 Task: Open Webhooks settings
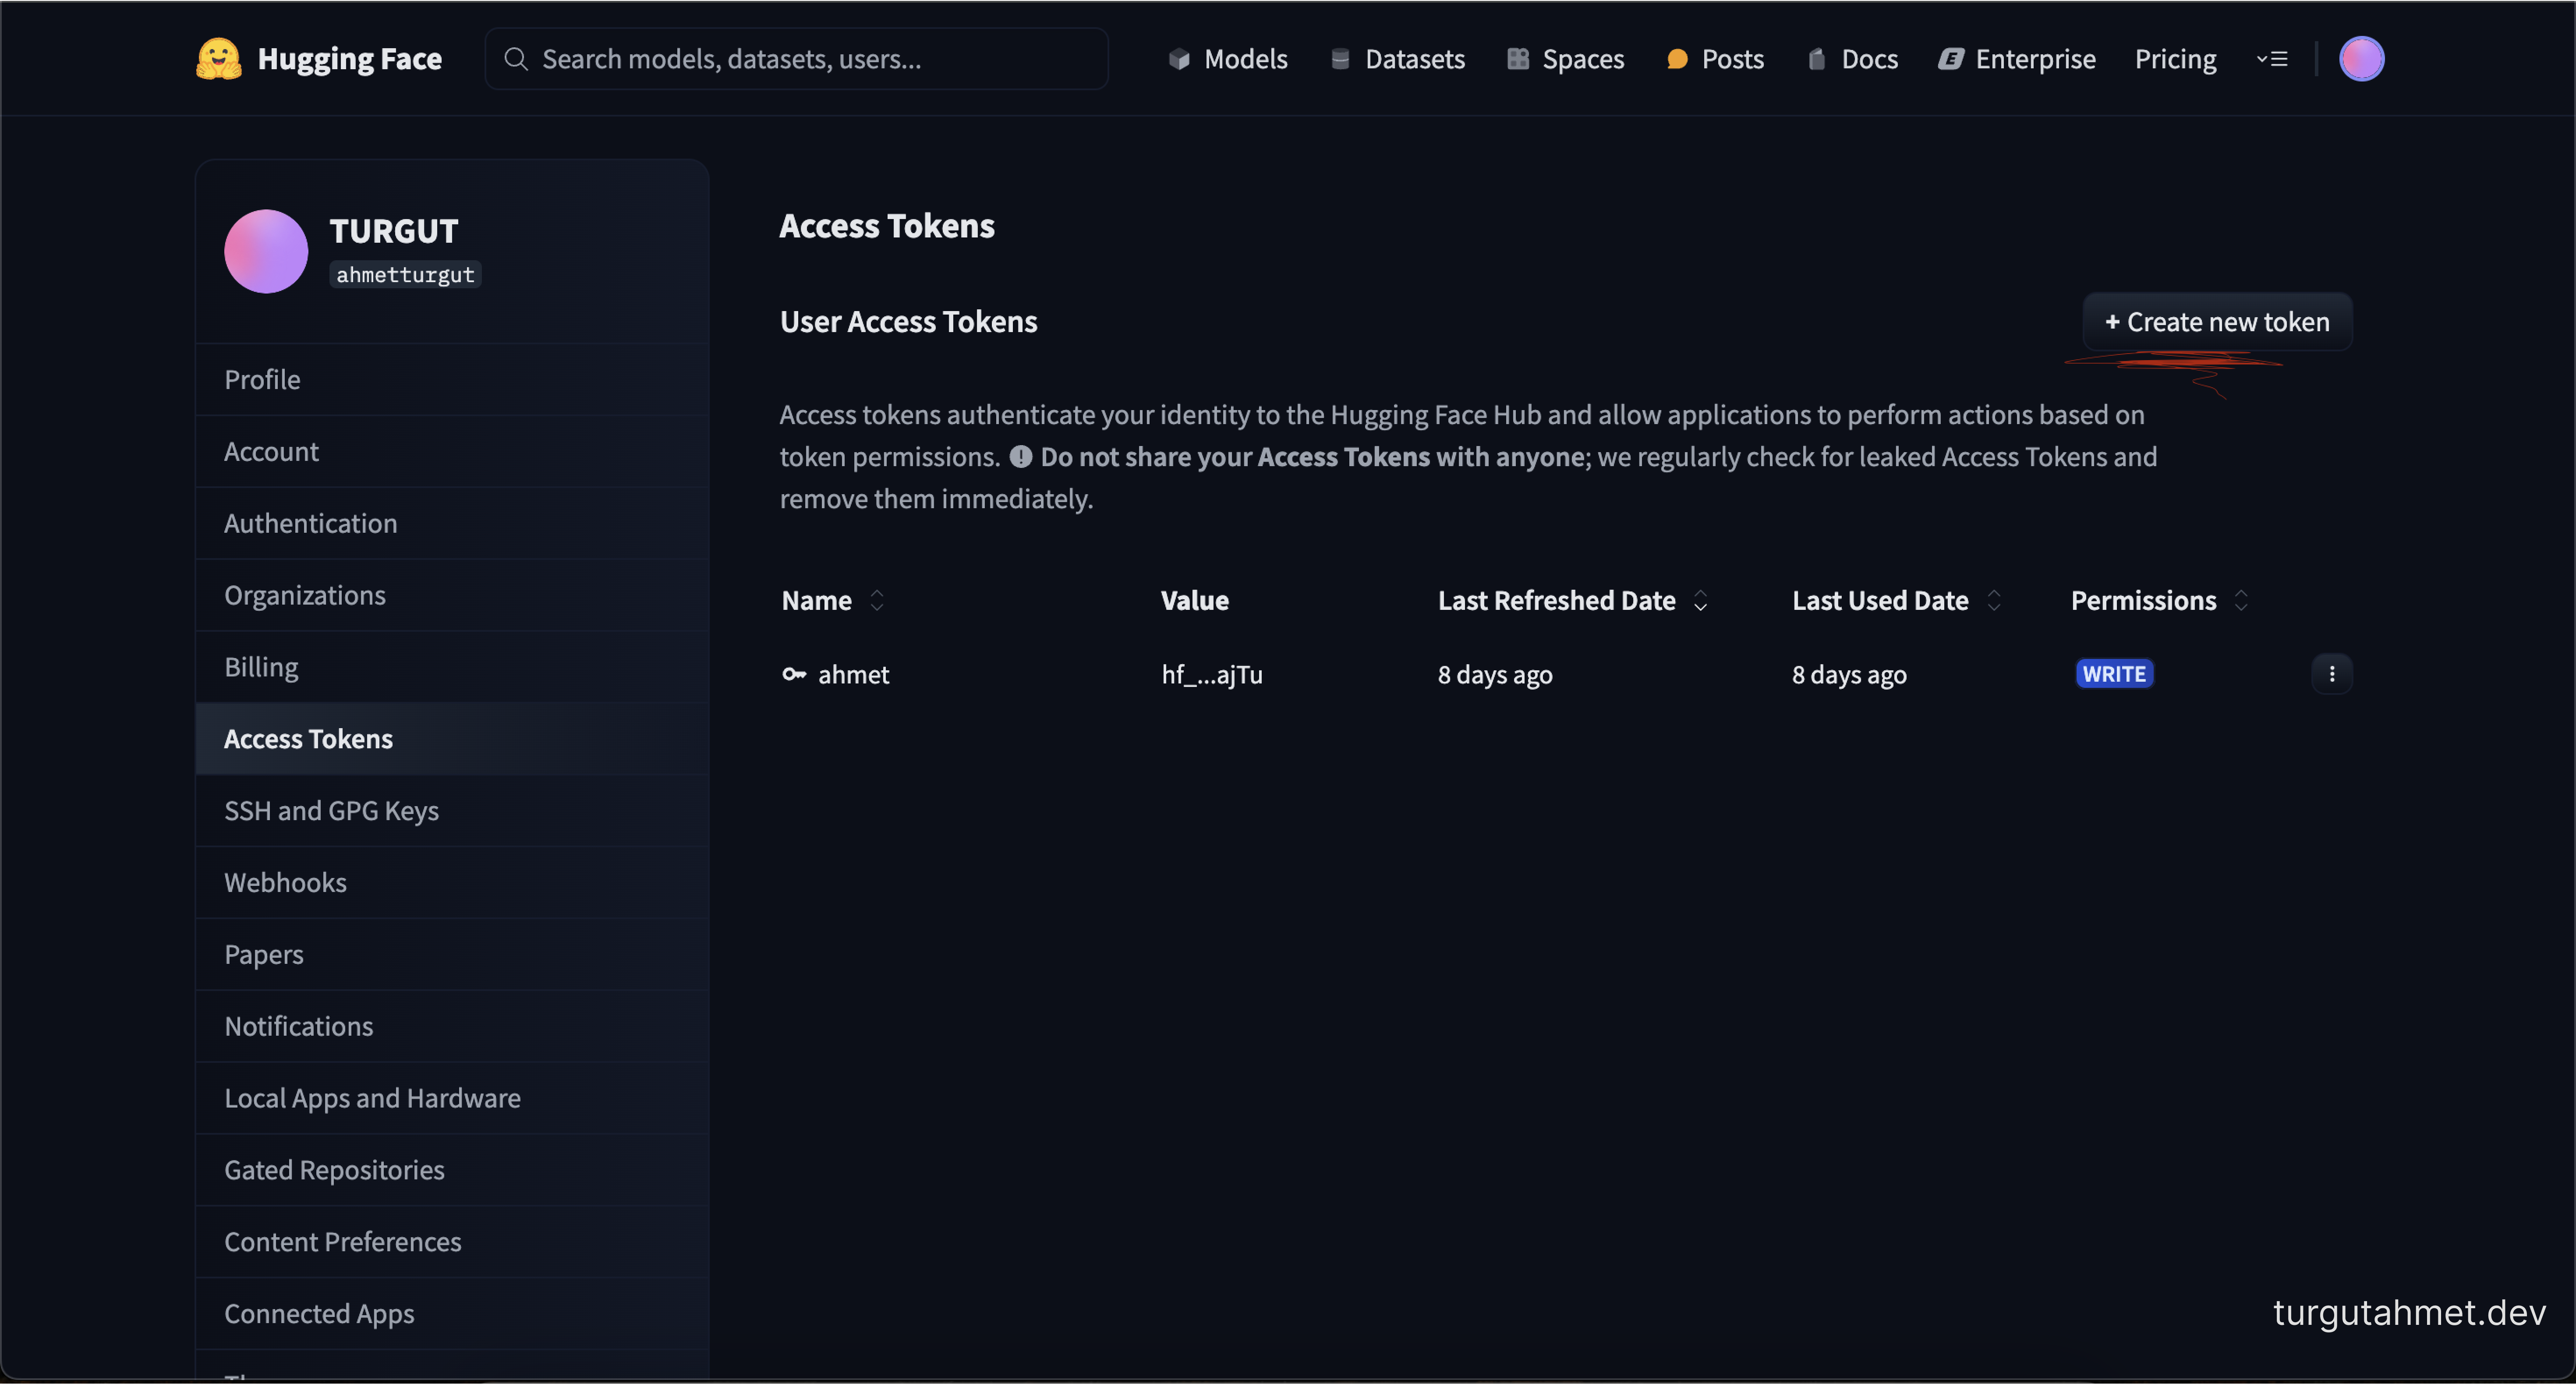pos(452,883)
